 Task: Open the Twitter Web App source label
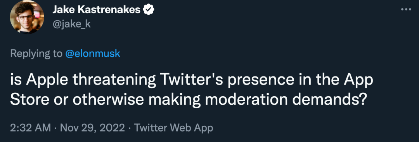tap(174, 128)
